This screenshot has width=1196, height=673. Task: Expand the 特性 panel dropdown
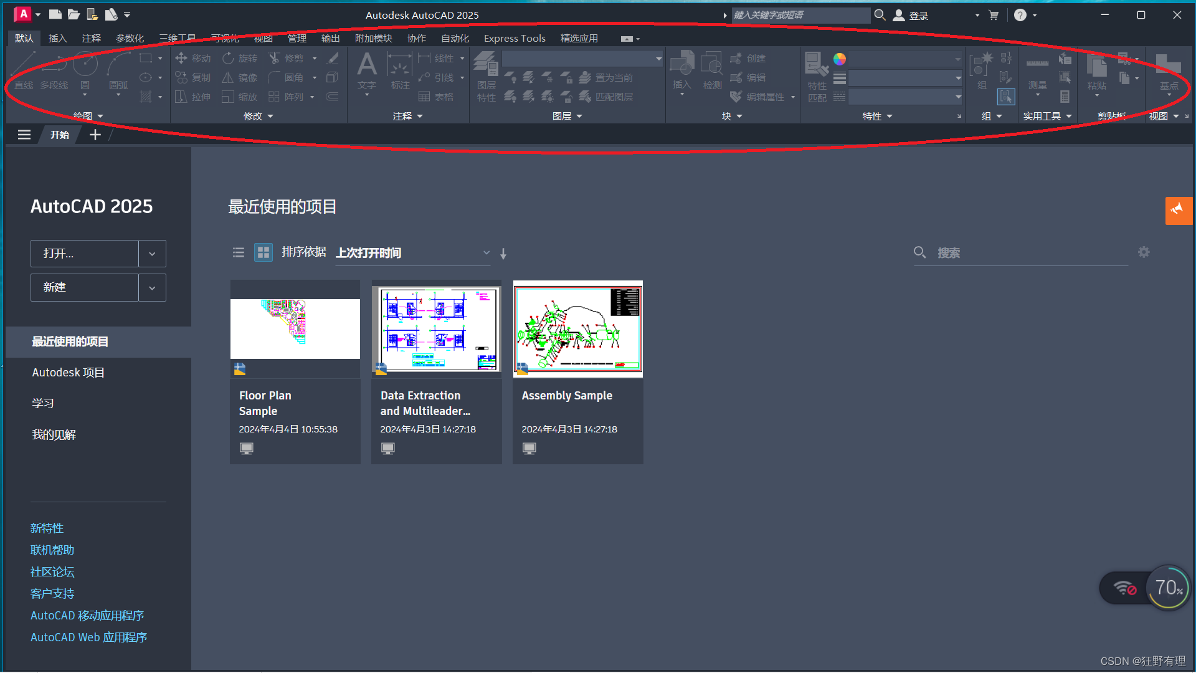point(878,116)
